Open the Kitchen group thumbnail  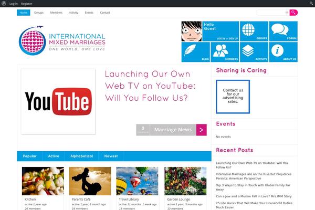coord(43,181)
